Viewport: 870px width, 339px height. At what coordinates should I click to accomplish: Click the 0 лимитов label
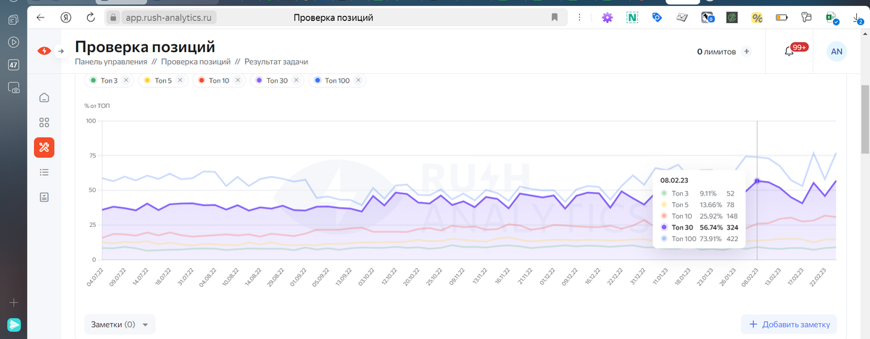click(716, 51)
